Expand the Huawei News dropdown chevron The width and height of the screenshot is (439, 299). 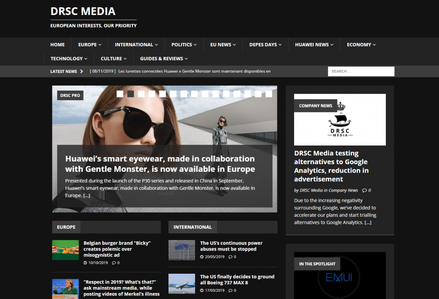click(332, 45)
